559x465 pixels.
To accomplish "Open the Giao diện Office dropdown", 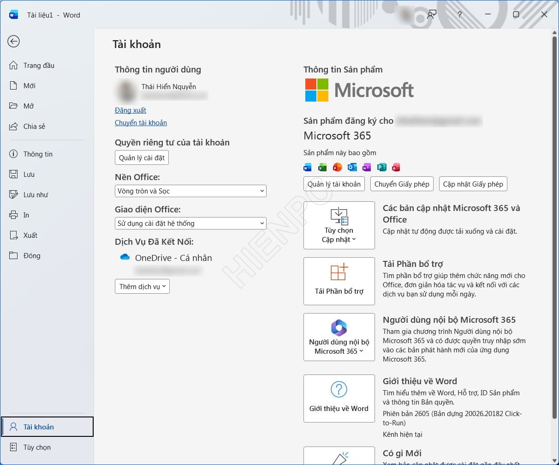I will click(190, 223).
